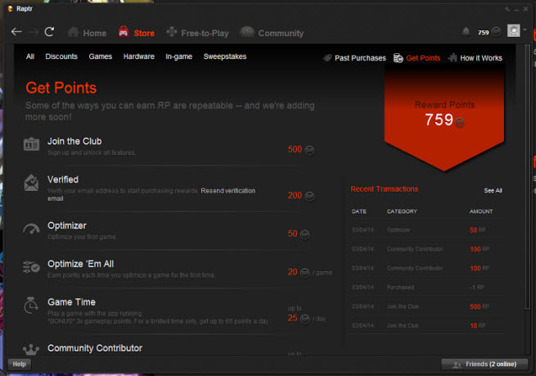536x376 pixels.
Task: Click the Join the Club badge icon
Action: point(31,144)
